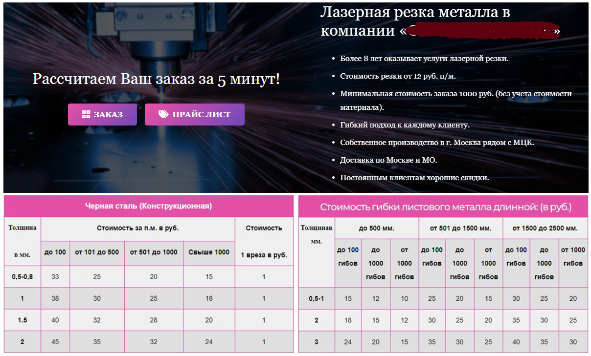Click value 24 in bending table row 3
The height and width of the screenshot is (356, 591).
(348, 342)
